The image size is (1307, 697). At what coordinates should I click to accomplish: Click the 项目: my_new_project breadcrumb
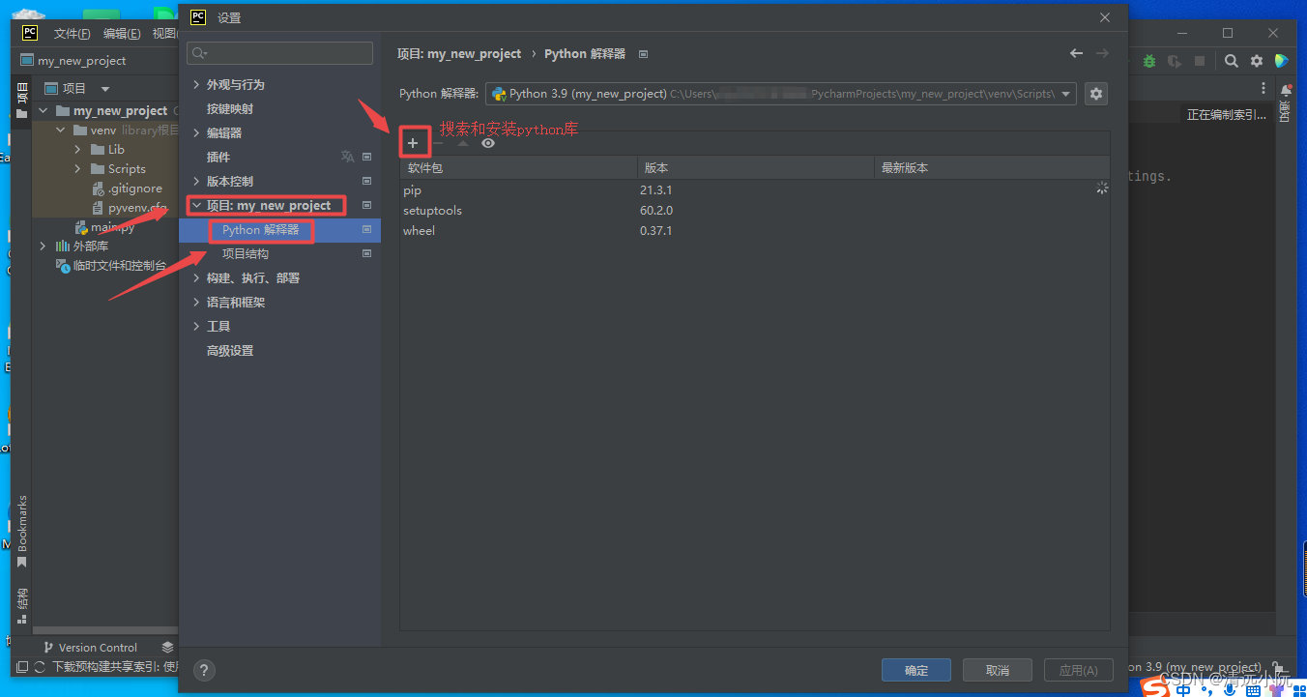(x=459, y=54)
